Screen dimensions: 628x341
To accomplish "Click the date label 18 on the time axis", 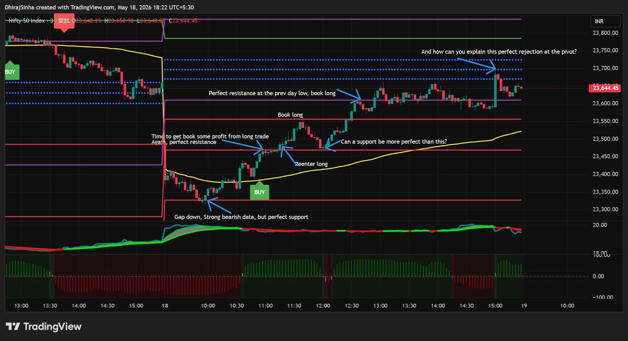I will [165, 305].
